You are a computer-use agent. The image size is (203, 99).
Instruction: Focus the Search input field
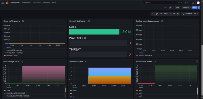click(162, 3)
